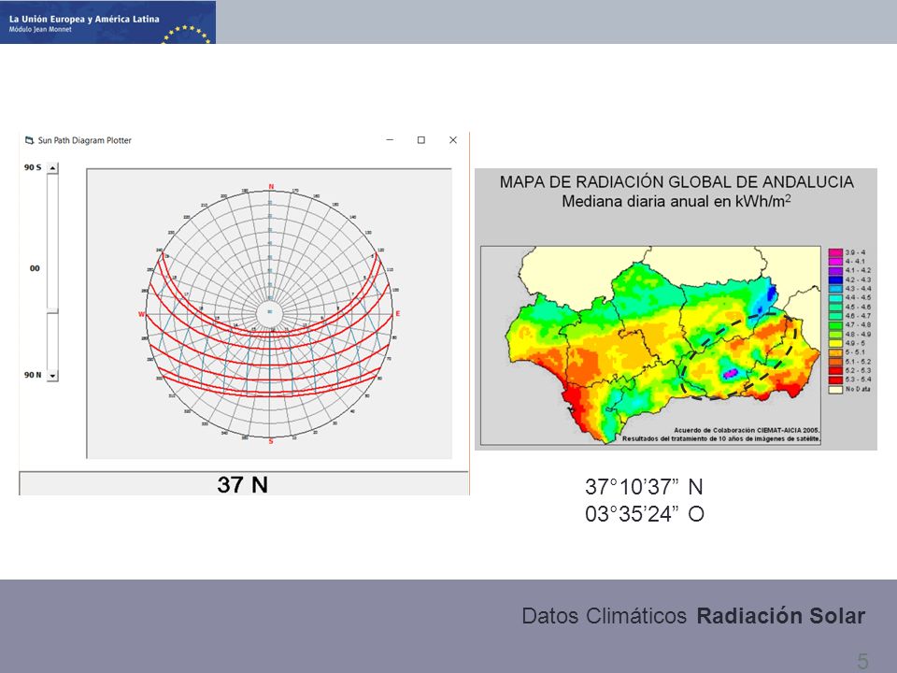The width and height of the screenshot is (897, 673).
Task: Click the 4.9 - 5 yellow legend swatch
Action: [x=835, y=343]
